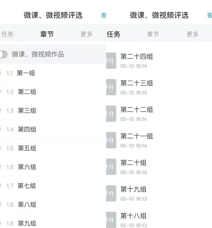Open chapter 1.5 第五组
Screen dimensions: 212x228
coord(53,148)
